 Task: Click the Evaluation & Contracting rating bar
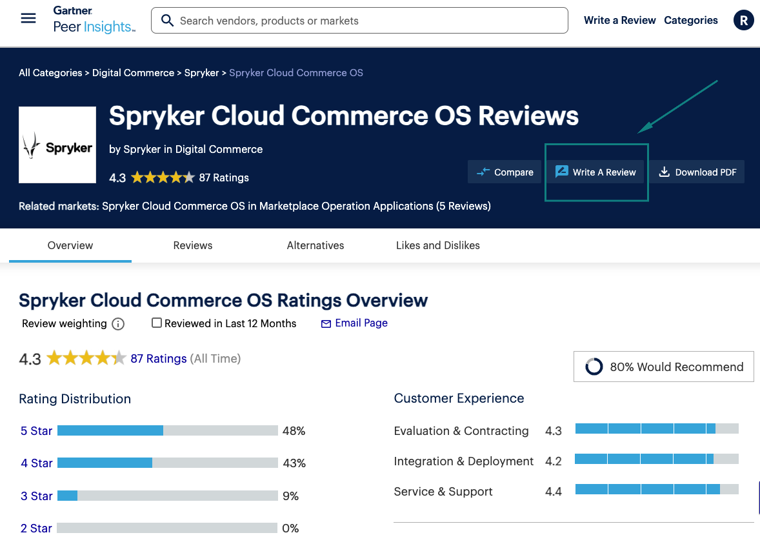[x=657, y=428]
